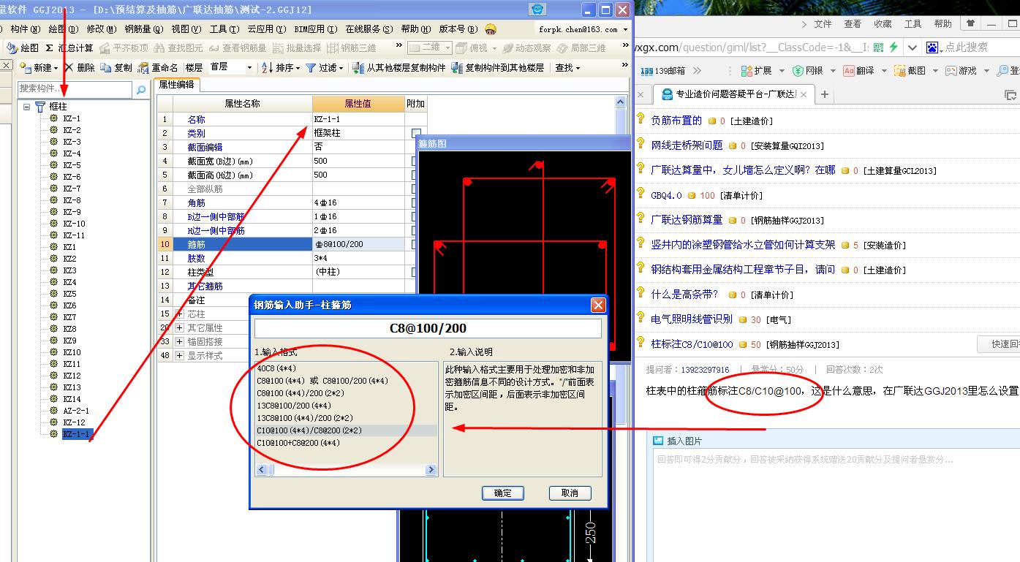Open the 139邮箱 bookmark

coord(663,71)
